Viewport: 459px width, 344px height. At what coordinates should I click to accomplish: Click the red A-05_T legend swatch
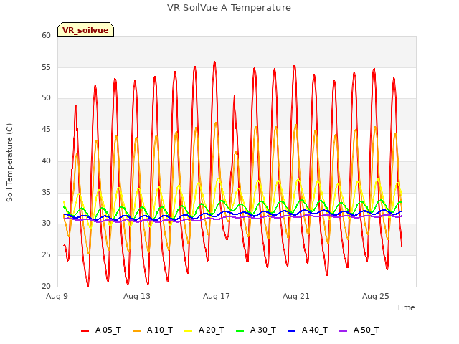[x=85, y=331]
